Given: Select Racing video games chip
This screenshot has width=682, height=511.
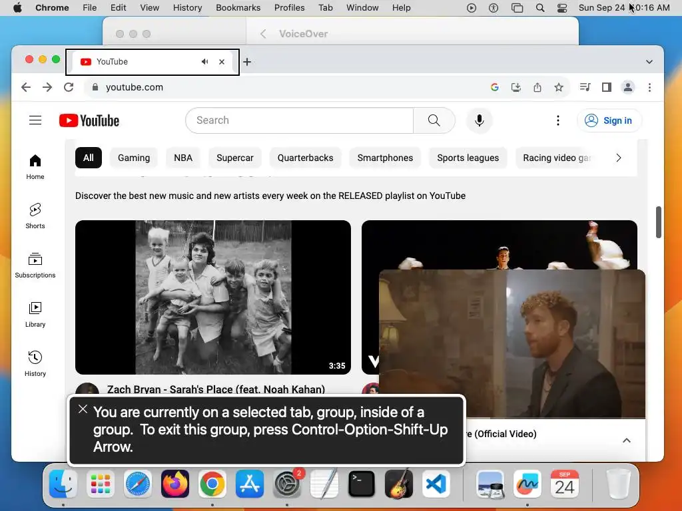Looking at the screenshot, I should (556, 158).
